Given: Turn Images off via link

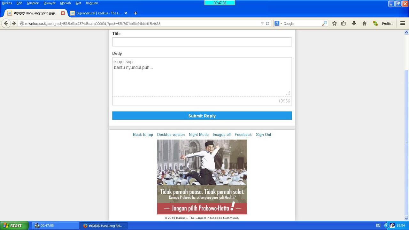Looking at the screenshot, I should (x=222, y=134).
